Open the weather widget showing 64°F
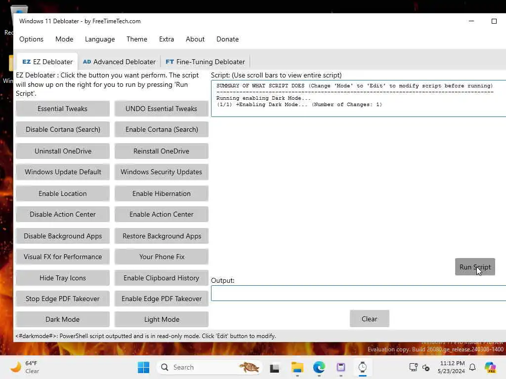This screenshot has width=506, height=379. click(x=25, y=367)
